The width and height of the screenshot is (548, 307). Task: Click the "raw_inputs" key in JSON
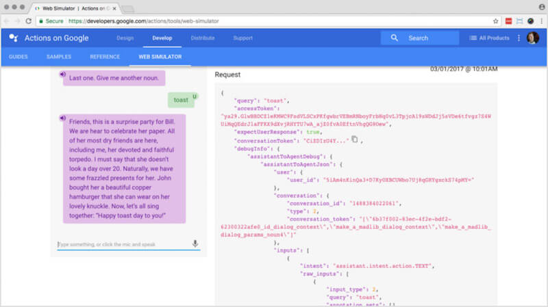320,274
